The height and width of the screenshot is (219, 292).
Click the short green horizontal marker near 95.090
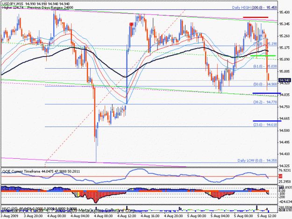click(x=263, y=56)
